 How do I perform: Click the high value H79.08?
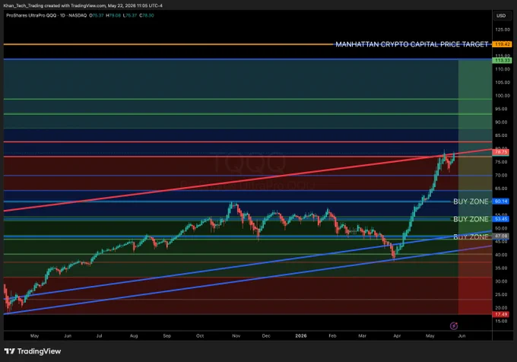113,15
